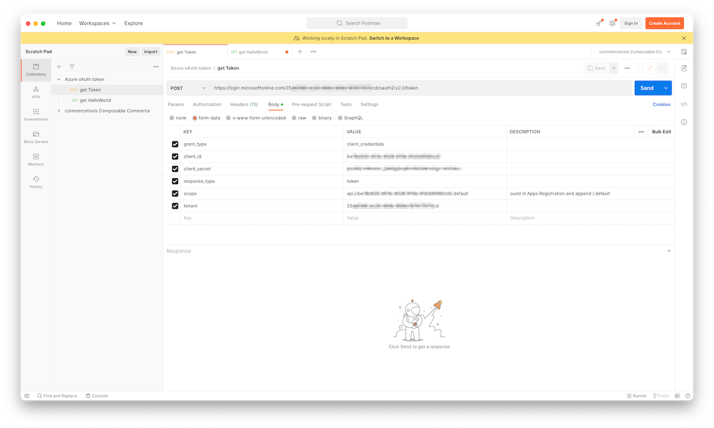Uncheck the client_secret row checkbox
The image size is (714, 428).
click(x=175, y=169)
